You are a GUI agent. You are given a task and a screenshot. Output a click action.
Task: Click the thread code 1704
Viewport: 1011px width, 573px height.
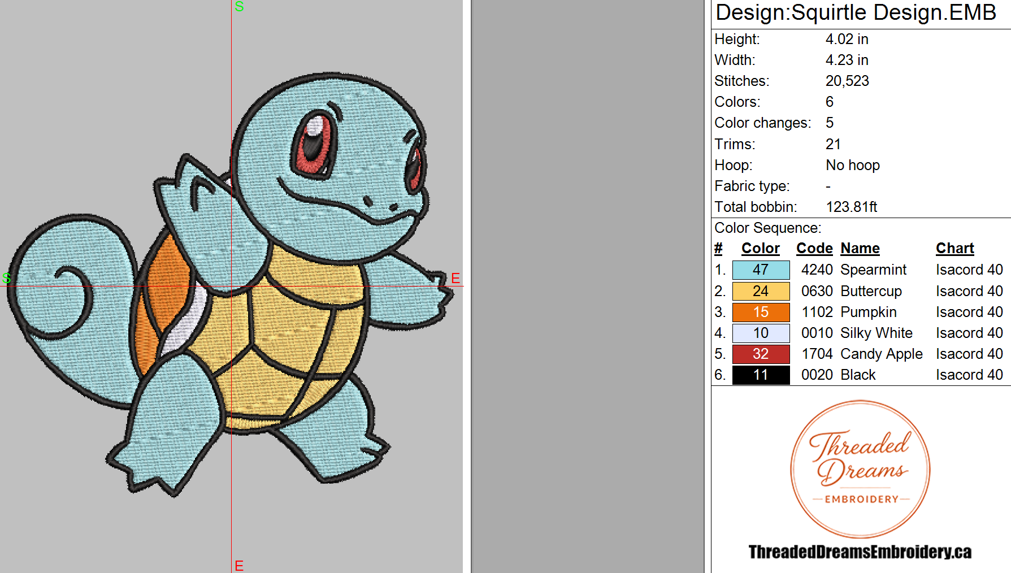tap(817, 354)
